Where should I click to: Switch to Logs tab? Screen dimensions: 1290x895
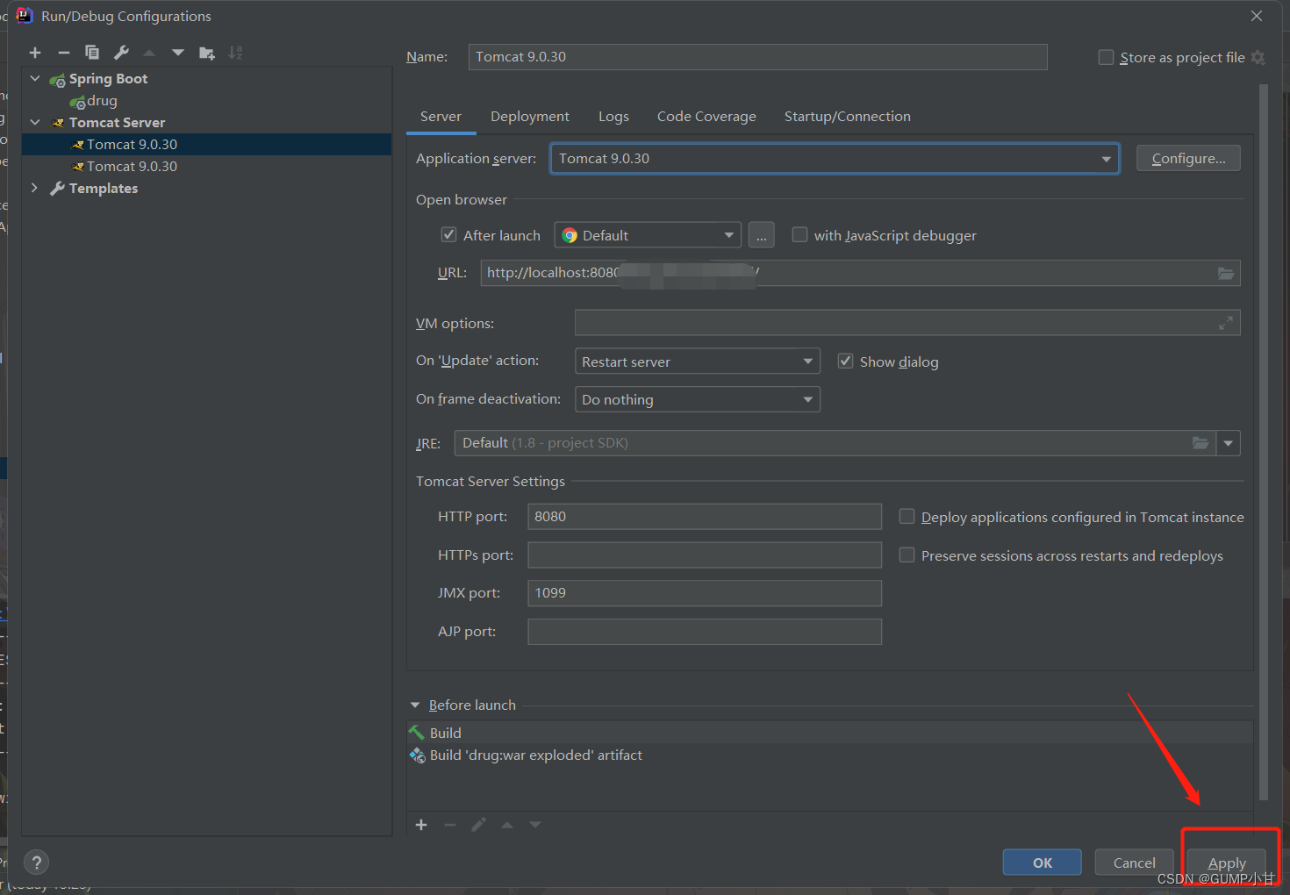tap(613, 117)
